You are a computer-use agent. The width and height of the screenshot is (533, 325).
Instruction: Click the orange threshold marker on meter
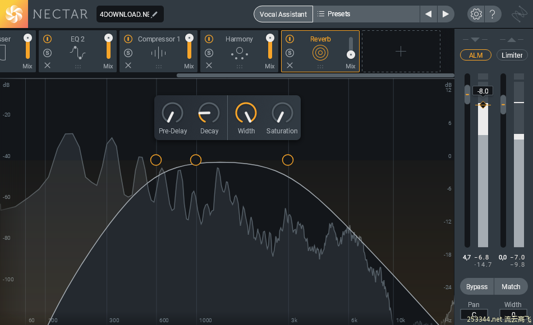point(483,105)
